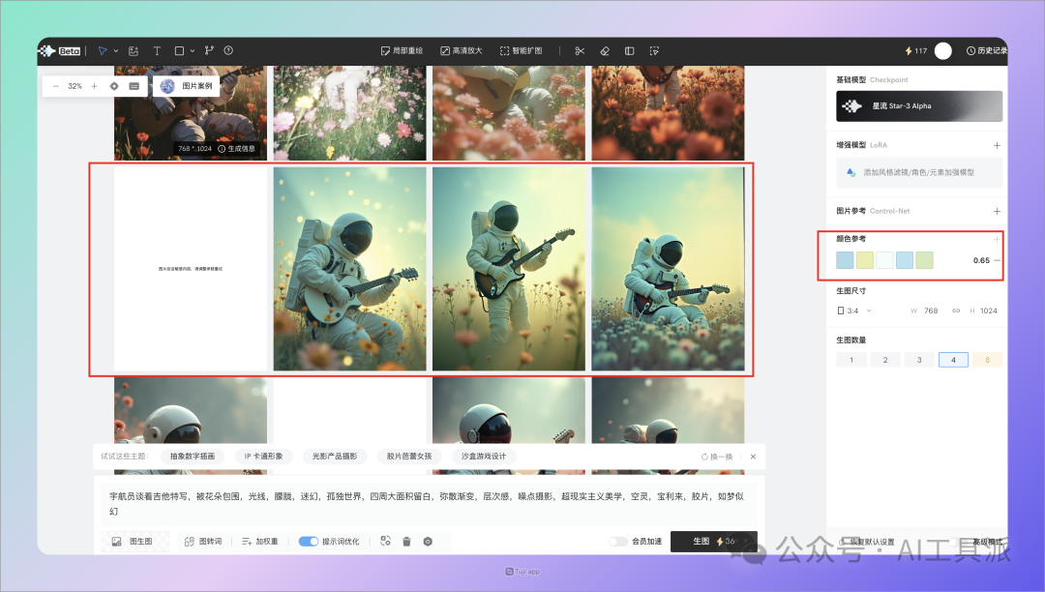This screenshot has height=592, width=1045.
Task: Expand the 3:4 aspect ratio dropdown
Action: click(x=856, y=311)
